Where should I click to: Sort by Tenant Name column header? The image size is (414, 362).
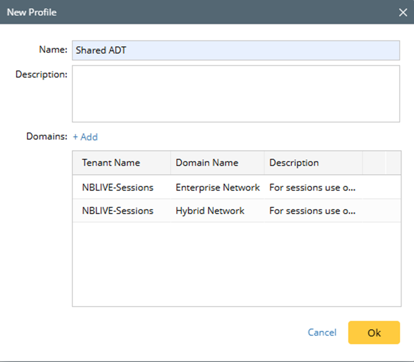[x=111, y=163]
